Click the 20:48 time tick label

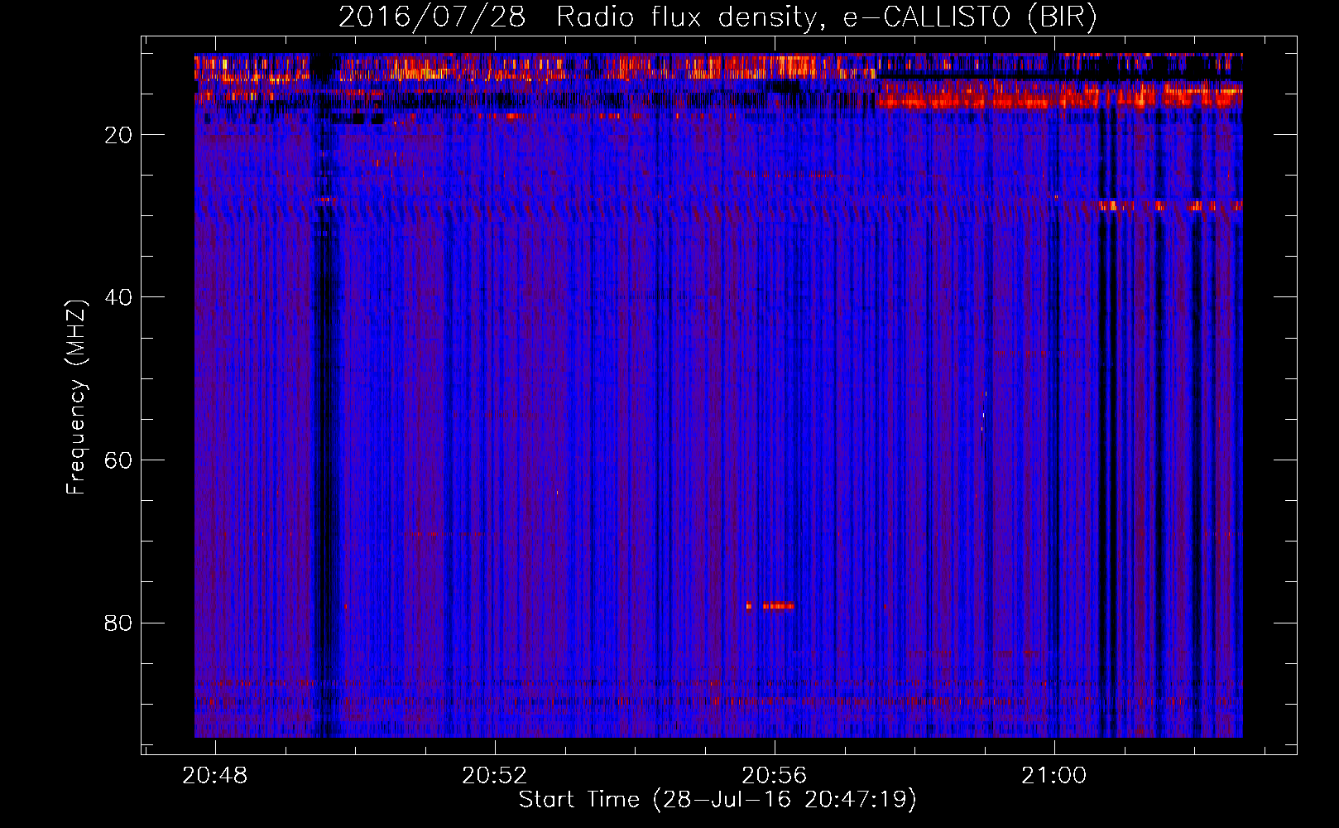click(215, 776)
